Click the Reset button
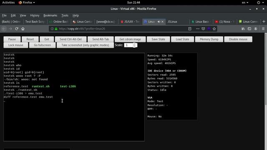The height and width of the screenshot is (150, 267). pos(30,39)
